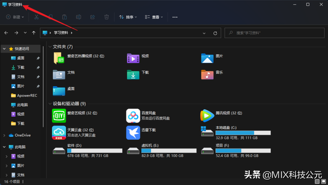
Task: Click the Paste clipboard icon
Action: click(x=65, y=17)
